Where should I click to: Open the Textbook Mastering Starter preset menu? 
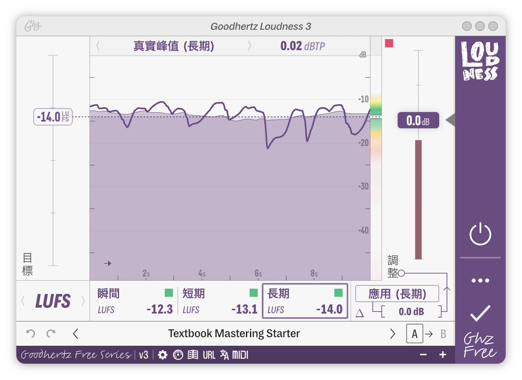point(234,334)
